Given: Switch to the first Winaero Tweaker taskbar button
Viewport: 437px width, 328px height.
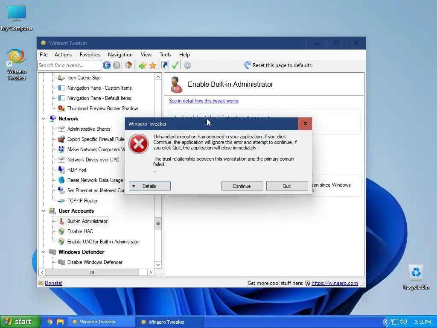Looking at the screenshot, I should (102, 322).
